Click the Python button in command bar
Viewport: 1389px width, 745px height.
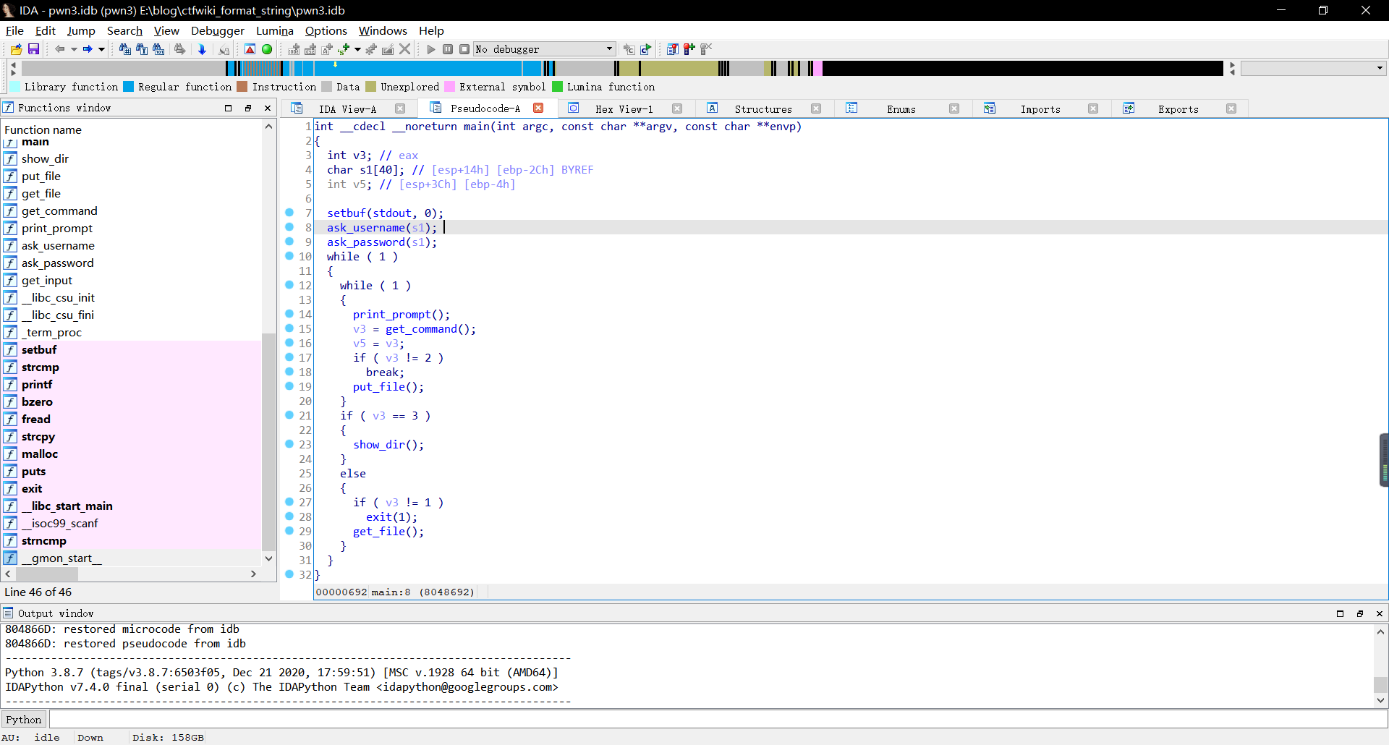pyautogui.click(x=24, y=719)
